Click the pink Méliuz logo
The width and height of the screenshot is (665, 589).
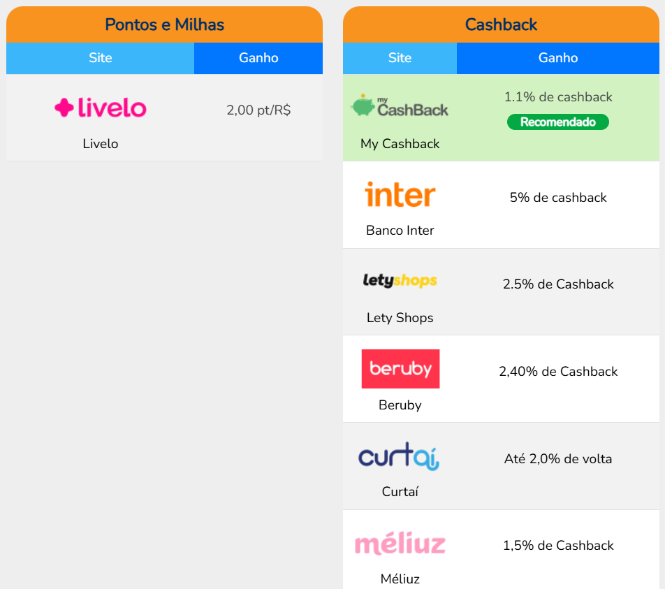click(x=400, y=544)
